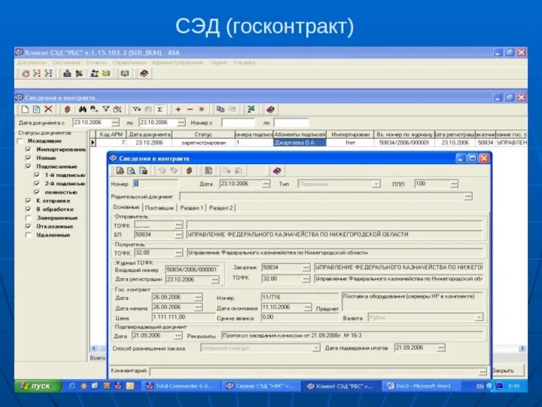The width and height of the screenshot is (542, 407).
Task: Click the sigma sum icon
Action: point(160,109)
